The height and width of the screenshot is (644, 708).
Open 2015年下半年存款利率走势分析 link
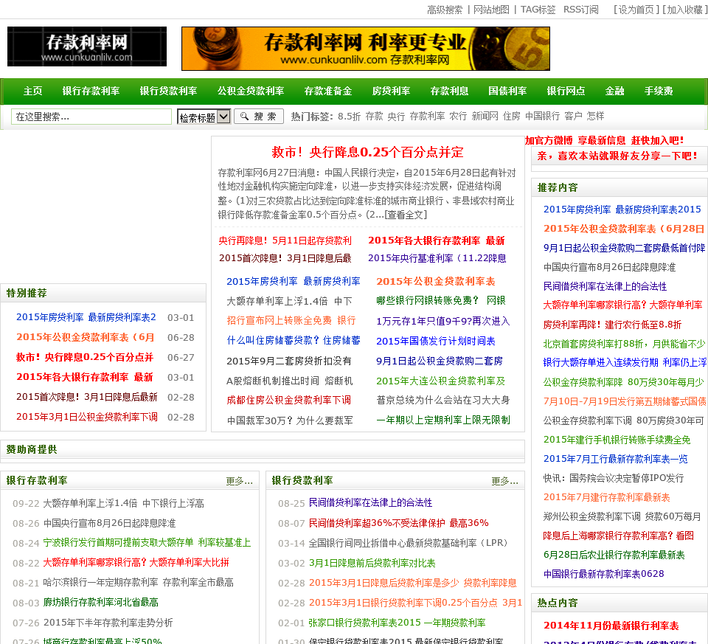108,623
